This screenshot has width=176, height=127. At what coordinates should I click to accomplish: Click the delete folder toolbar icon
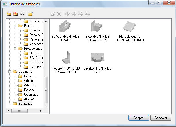[16, 14]
